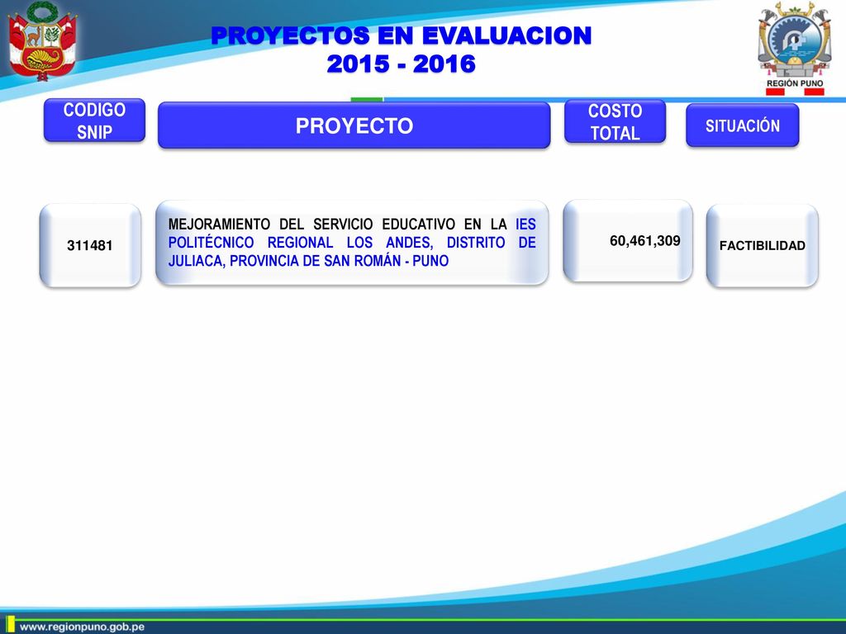Select the MEJORAMIENTO DEL SERVICIO EDUCATIVO description
The height and width of the screenshot is (634, 846).
[x=352, y=243]
